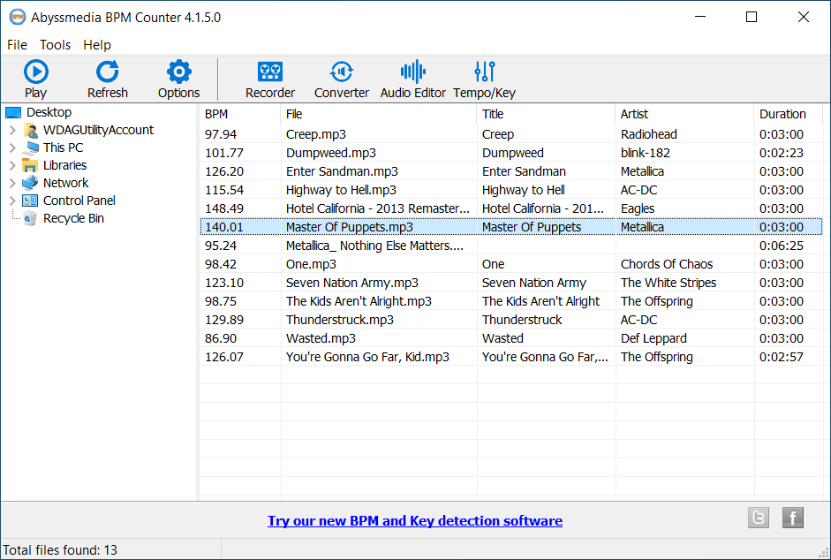Click the Libraries folder icon in tree
This screenshot has width=831, height=560.
click(x=30, y=165)
